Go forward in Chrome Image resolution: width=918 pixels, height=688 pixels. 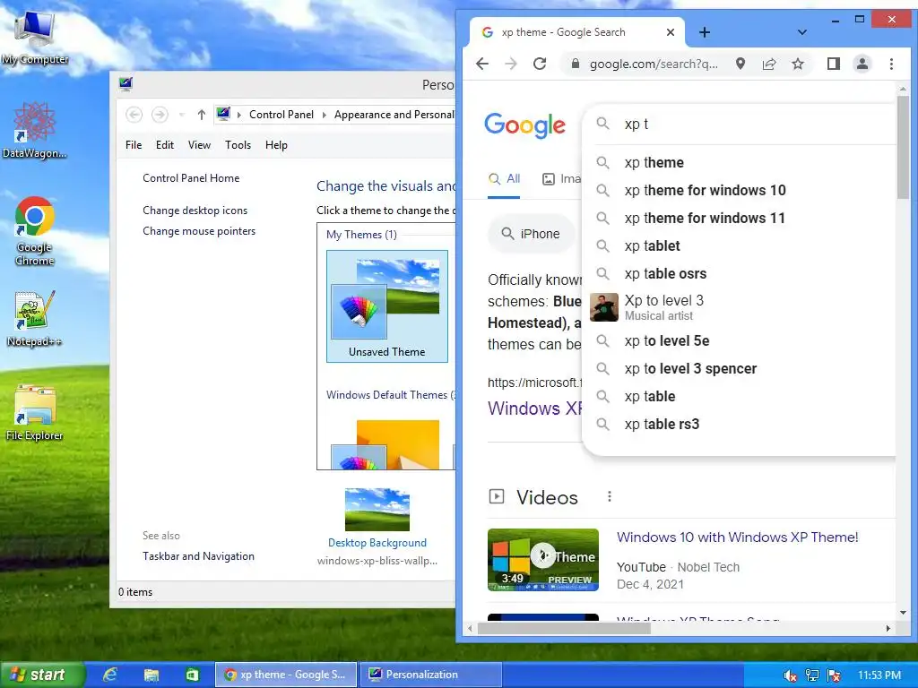point(510,64)
